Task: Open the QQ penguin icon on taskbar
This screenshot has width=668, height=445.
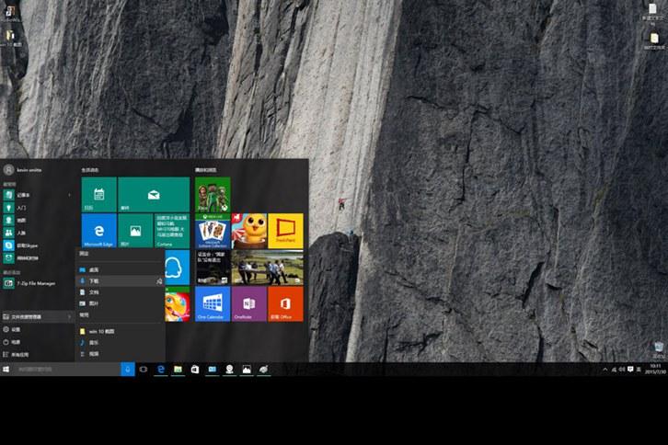Action: coord(229,370)
